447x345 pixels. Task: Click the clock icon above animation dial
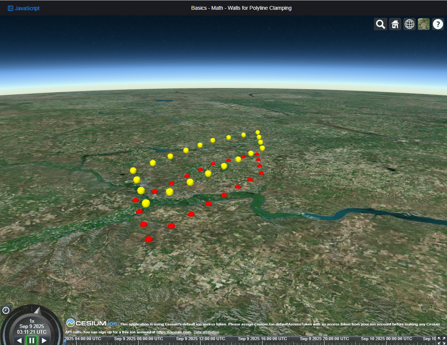(x=6, y=310)
